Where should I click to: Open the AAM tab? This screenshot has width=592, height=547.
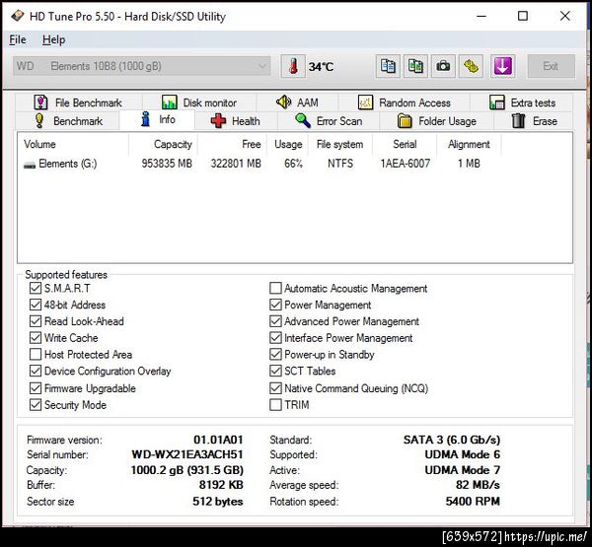(298, 103)
